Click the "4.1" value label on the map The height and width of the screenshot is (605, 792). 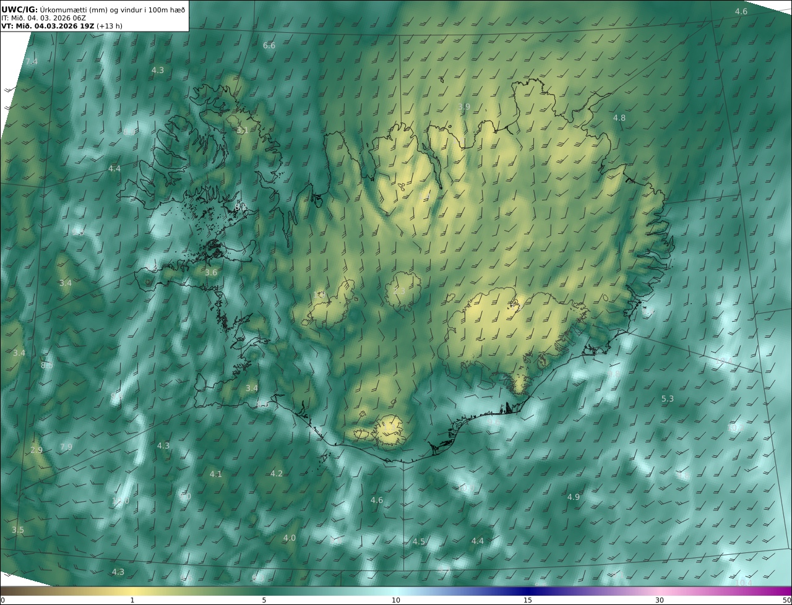click(215, 474)
